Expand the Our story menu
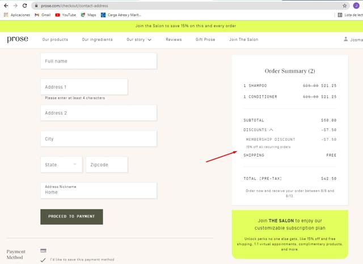 (139, 40)
